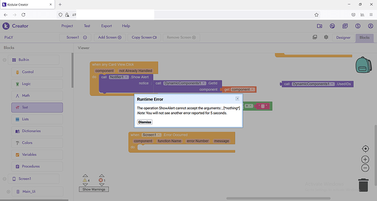Open project settings gear icon
Image resolution: width=377 pixels, height=201 pixels.
click(x=326, y=37)
